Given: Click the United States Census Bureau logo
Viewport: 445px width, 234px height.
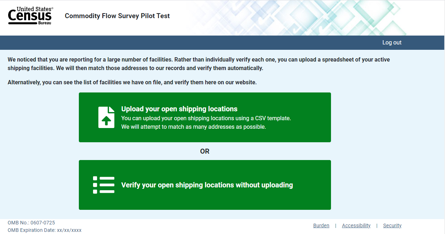Looking at the screenshot, I should tap(31, 16).
